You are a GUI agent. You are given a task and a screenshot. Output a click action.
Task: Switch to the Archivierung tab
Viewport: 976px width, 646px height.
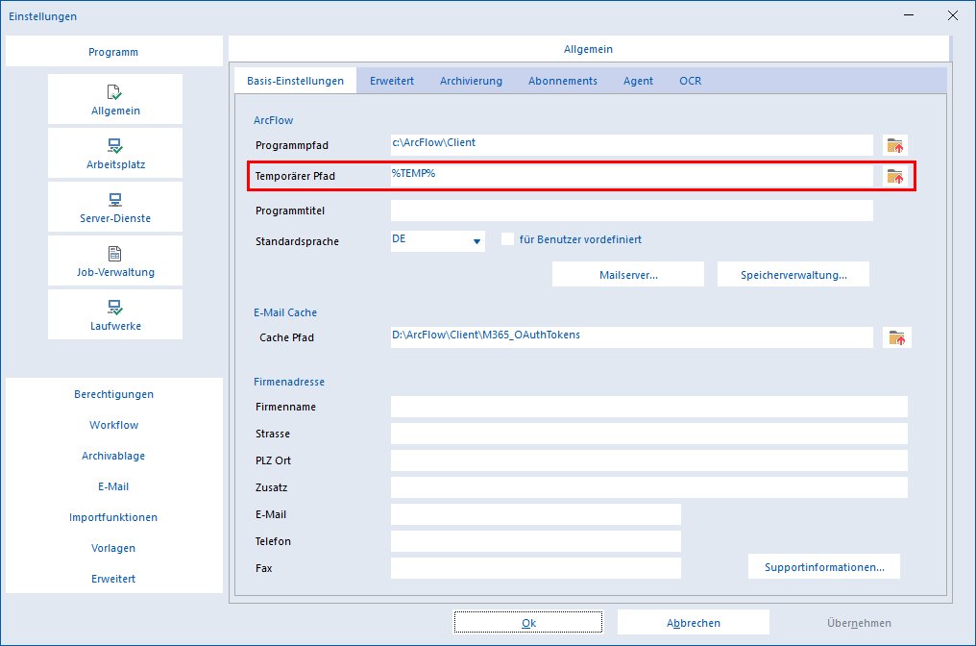[x=472, y=81]
